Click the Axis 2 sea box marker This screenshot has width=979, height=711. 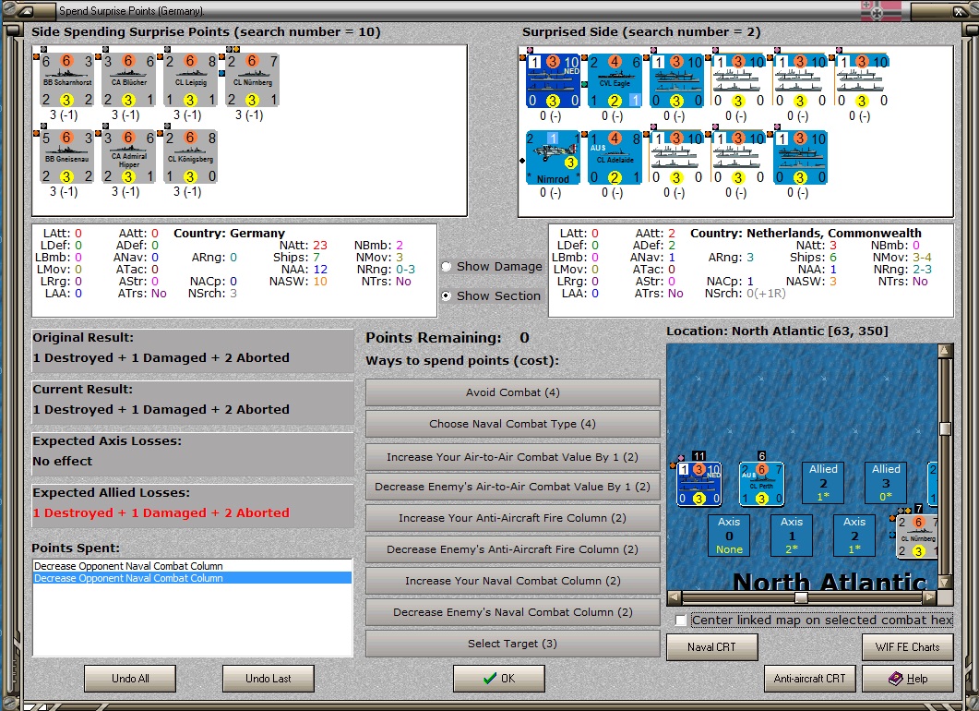tap(854, 536)
